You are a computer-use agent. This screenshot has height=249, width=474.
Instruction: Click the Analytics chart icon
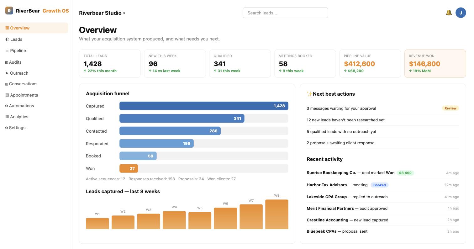(7, 117)
